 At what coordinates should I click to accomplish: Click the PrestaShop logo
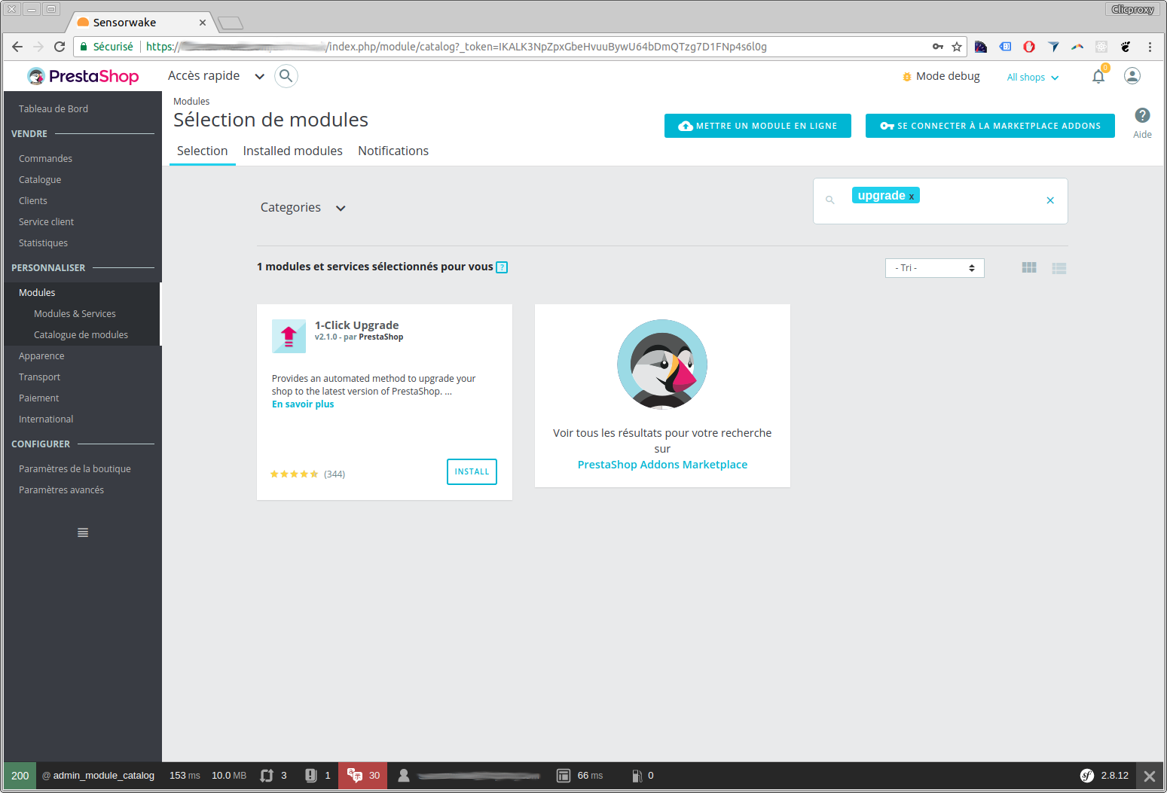coord(83,76)
